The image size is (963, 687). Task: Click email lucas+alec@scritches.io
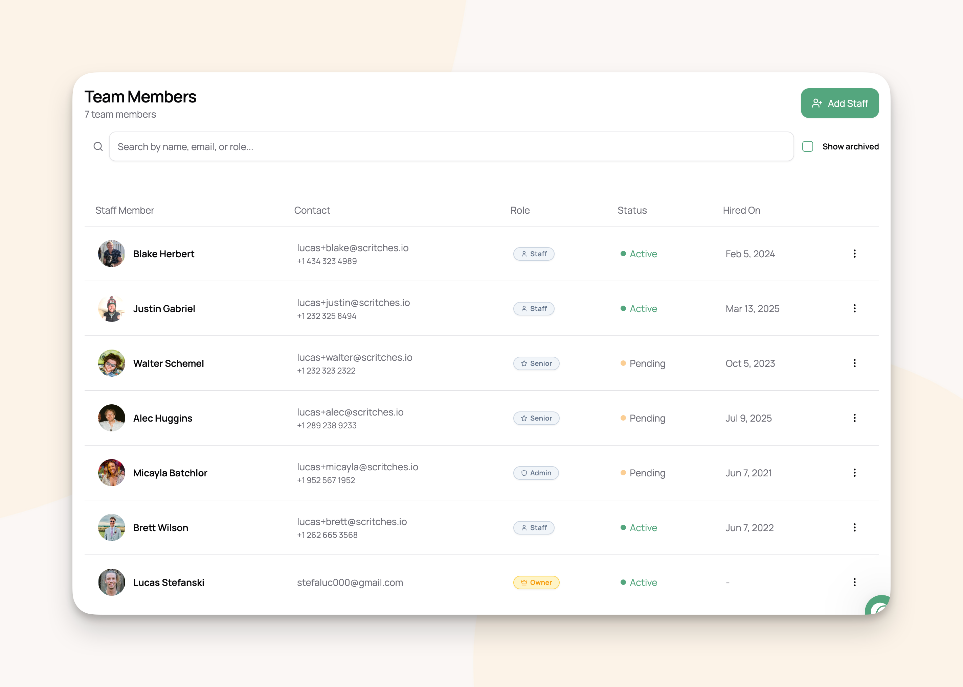(350, 412)
